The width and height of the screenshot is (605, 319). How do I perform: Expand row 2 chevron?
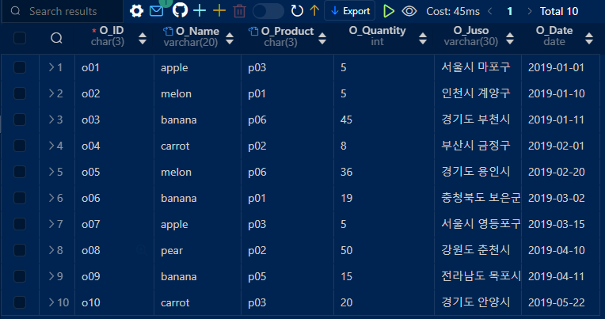pyautogui.click(x=51, y=93)
